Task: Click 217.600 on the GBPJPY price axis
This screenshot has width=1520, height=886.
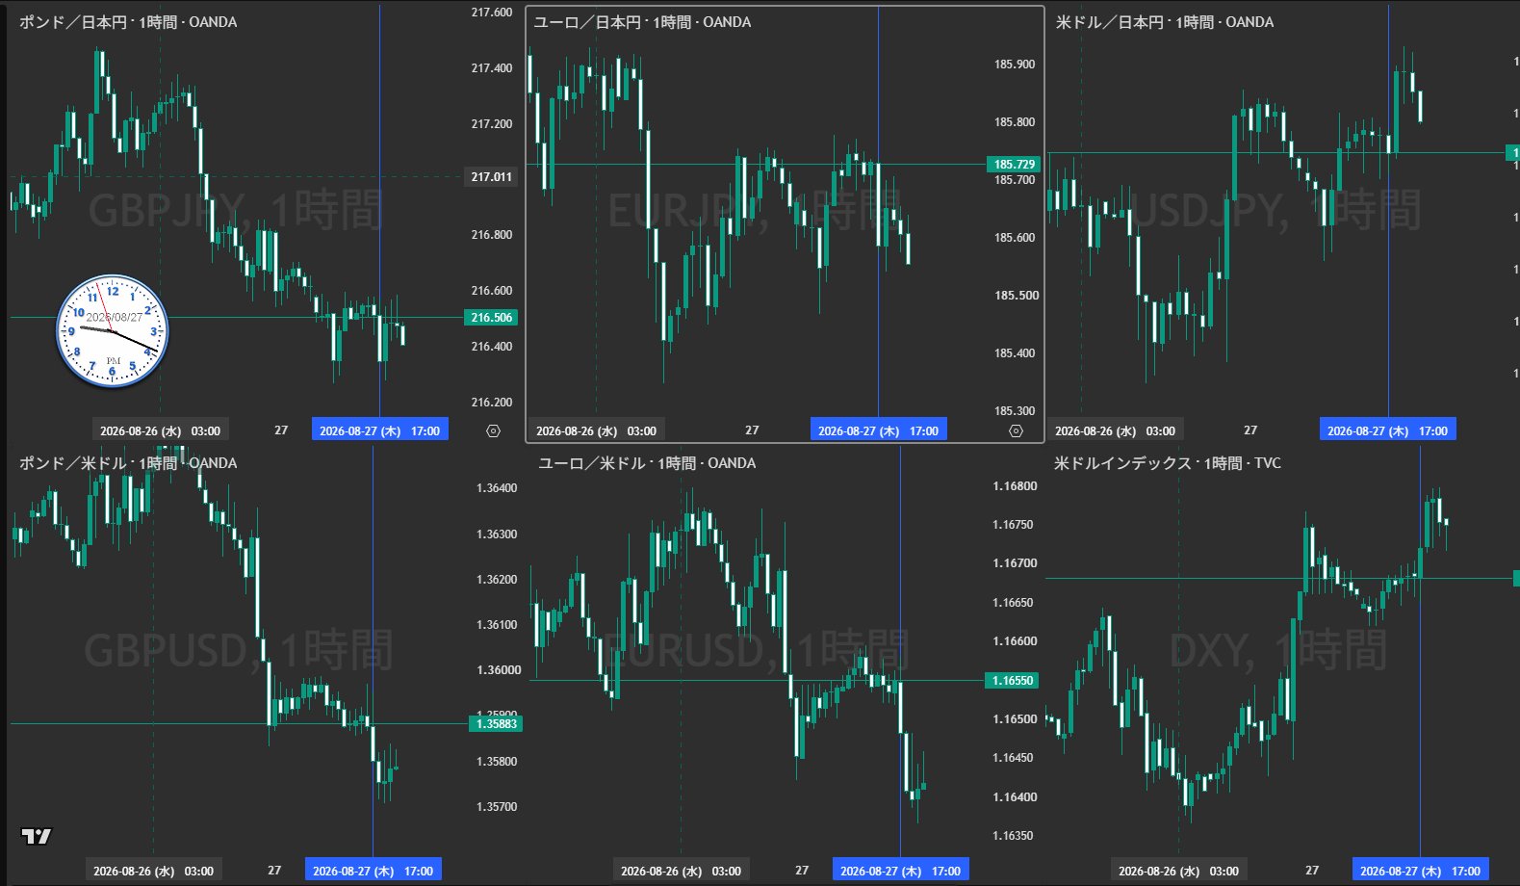Action: (x=492, y=13)
